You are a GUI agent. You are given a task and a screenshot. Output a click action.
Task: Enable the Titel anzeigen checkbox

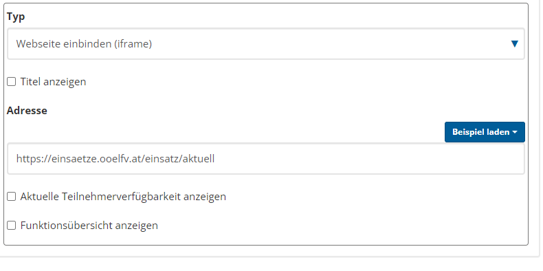point(12,82)
